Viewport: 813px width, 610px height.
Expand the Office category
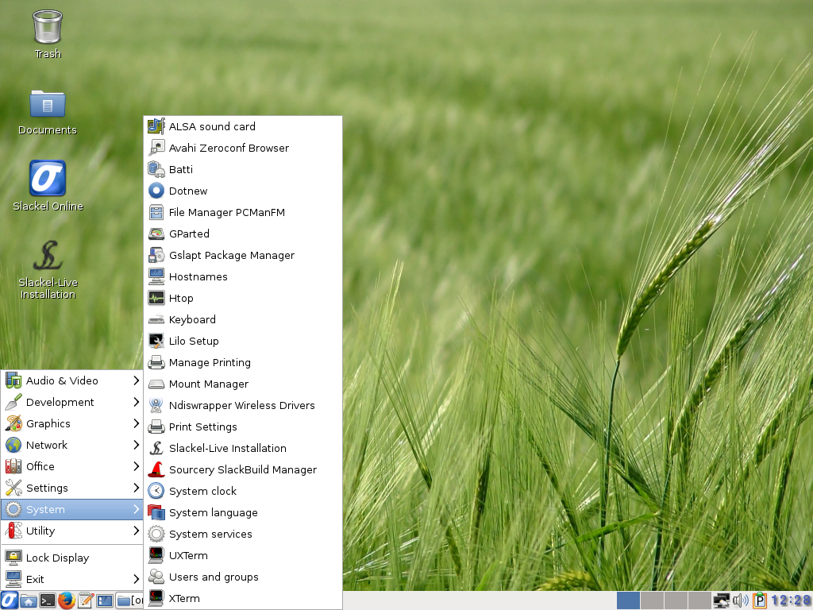[x=72, y=466]
